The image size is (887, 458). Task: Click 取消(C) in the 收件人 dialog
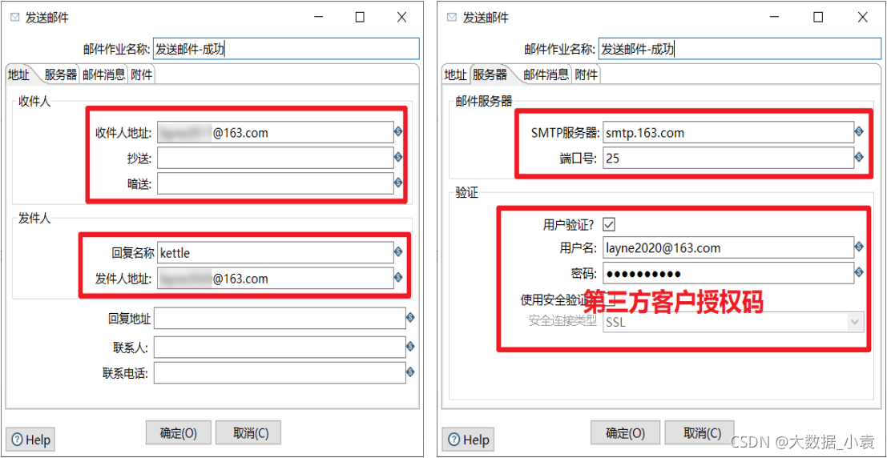coord(248,433)
